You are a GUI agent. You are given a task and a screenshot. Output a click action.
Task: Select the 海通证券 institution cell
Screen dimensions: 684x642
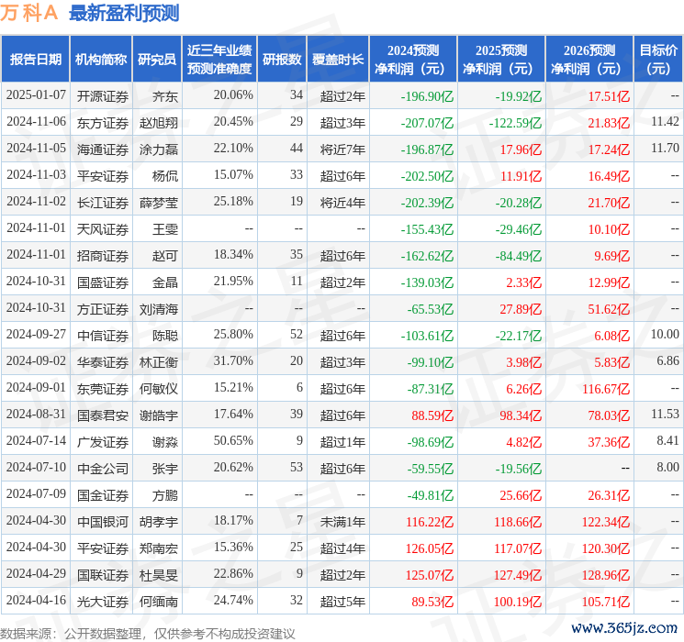[x=103, y=149]
